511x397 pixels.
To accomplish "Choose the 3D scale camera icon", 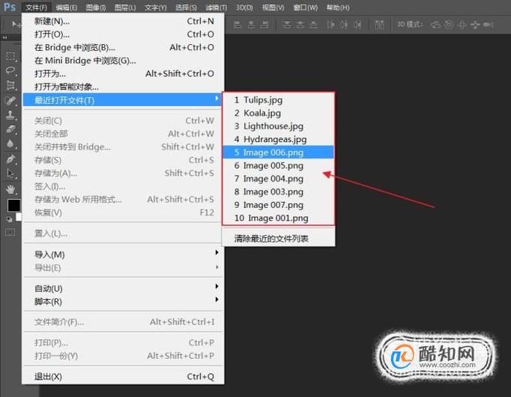I will (489, 25).
